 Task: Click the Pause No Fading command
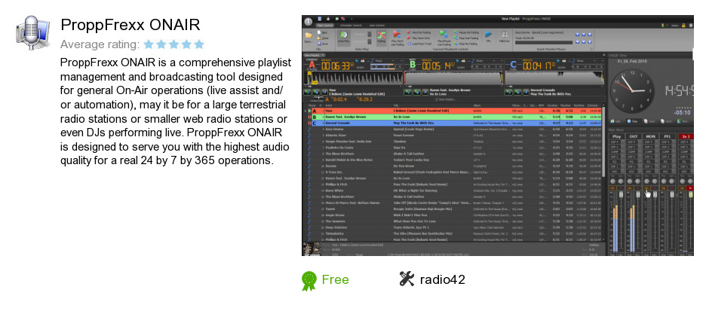click(x=466, y=33)
